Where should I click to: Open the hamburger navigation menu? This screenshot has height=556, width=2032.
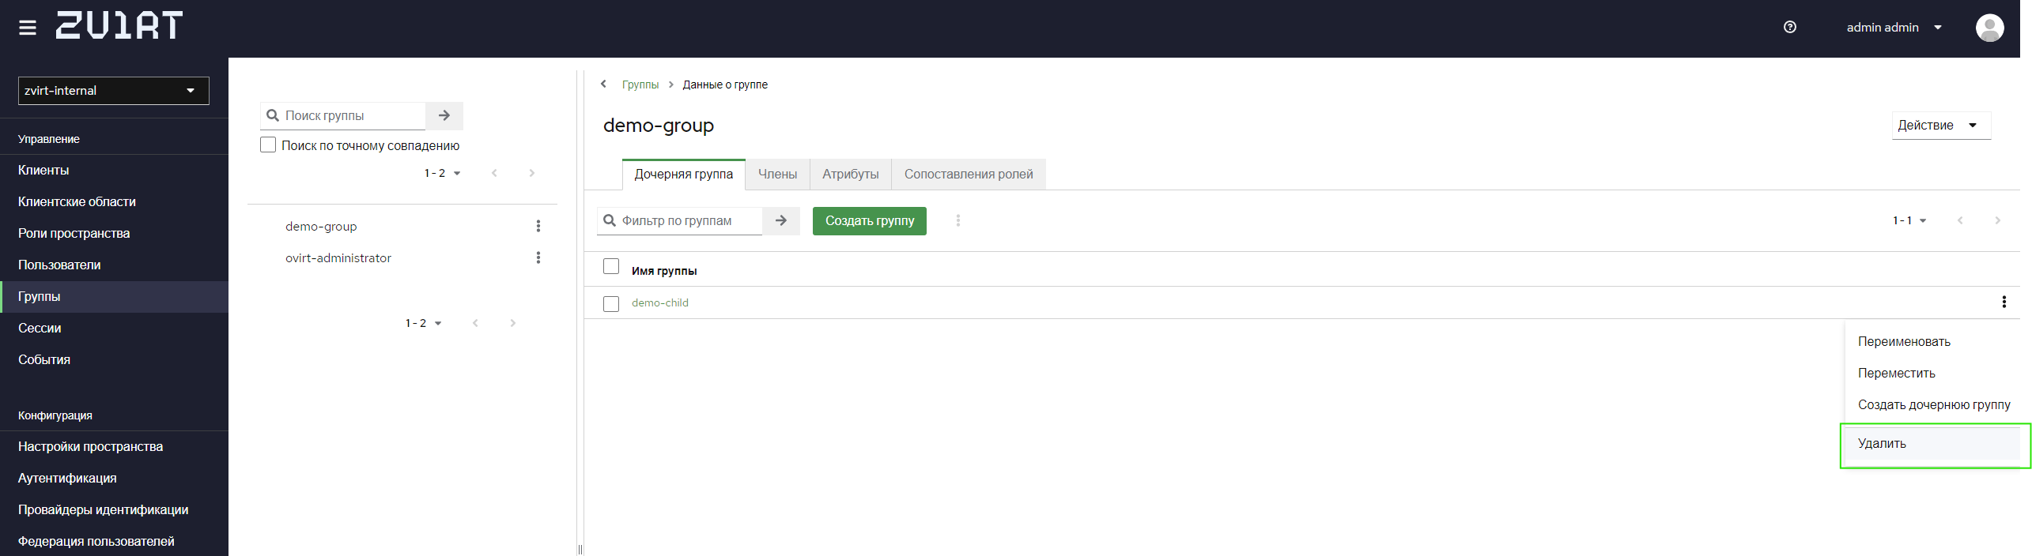(x=28, y=28)
